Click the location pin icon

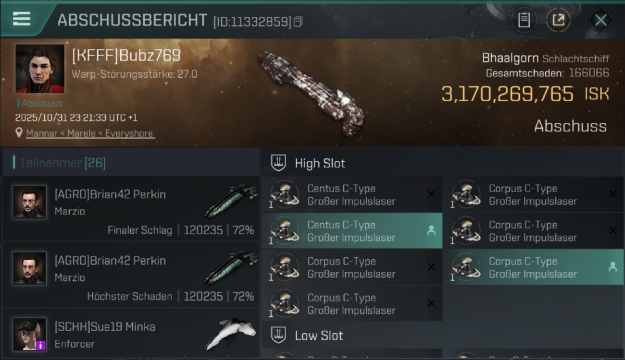pos(19,133)
